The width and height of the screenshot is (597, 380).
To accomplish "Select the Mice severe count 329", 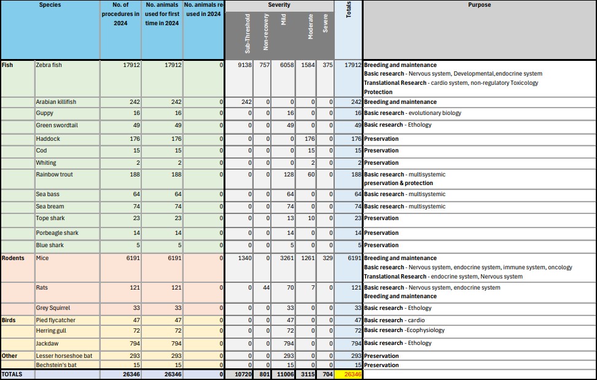I will pos(325,258).
